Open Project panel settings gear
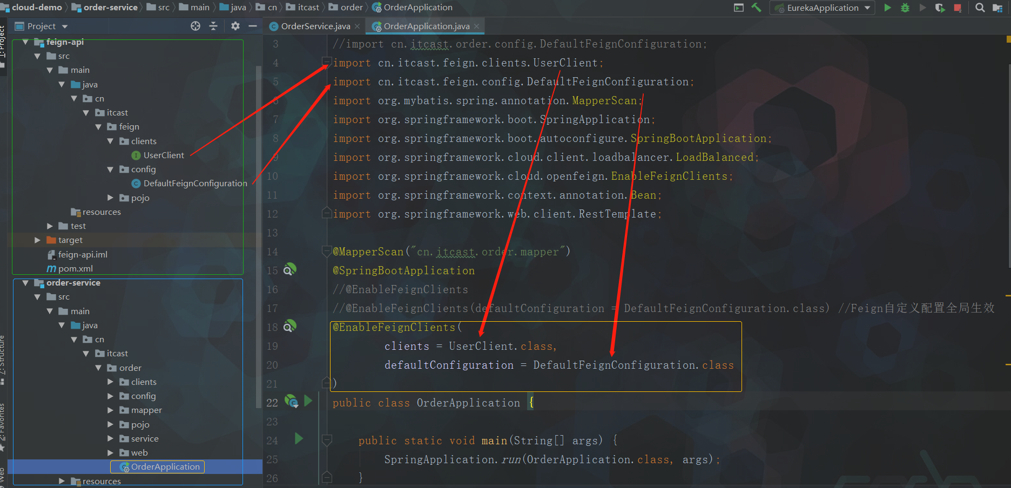Image resolution: width=1011 pixels, height=488 pixels. click(235, 26)
